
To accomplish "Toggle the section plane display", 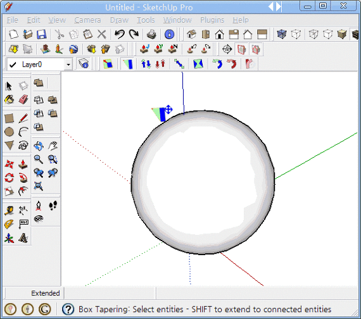I will point(241,49).
